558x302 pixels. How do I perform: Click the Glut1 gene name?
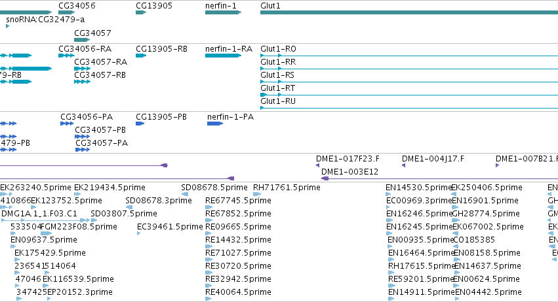pos(270,6)
